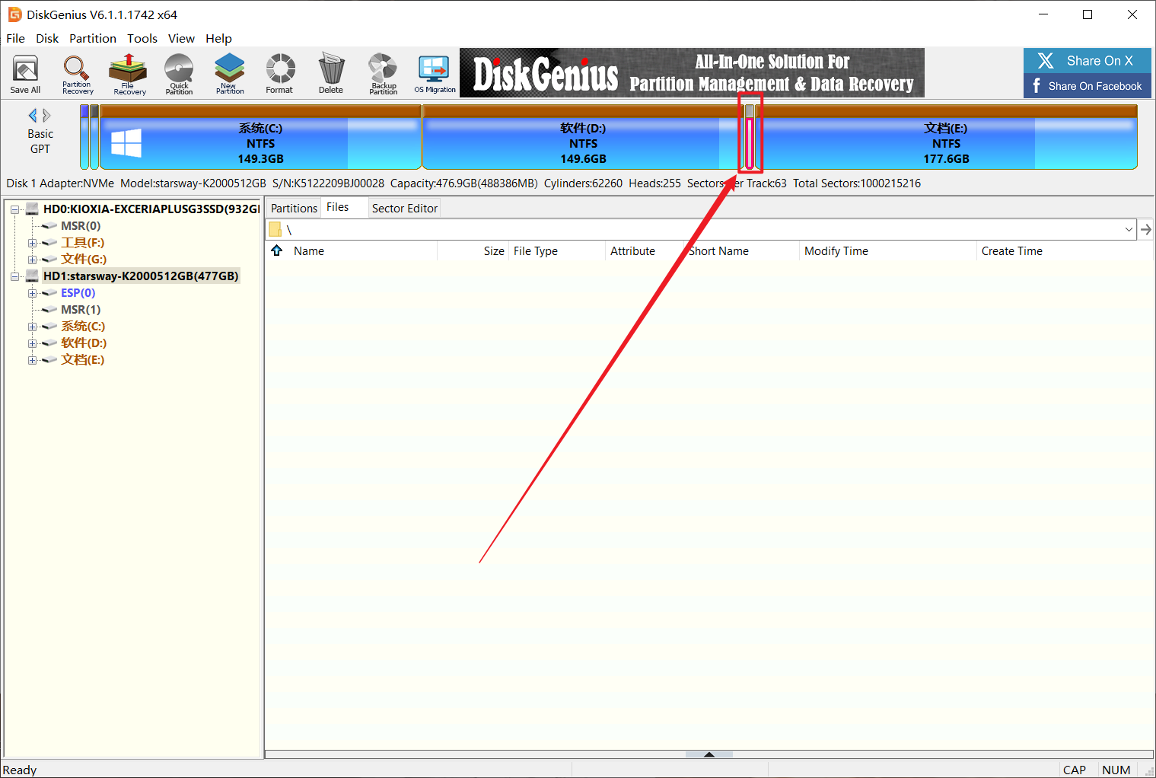
Task: Switch to the Sector Editor tab
Action: [404, 208]
